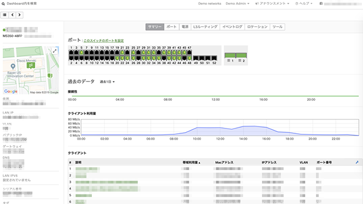The height and width of the screenshot is (204, 363).
Task: Select uplink port 52 icon
Action: tap(214, 58)
